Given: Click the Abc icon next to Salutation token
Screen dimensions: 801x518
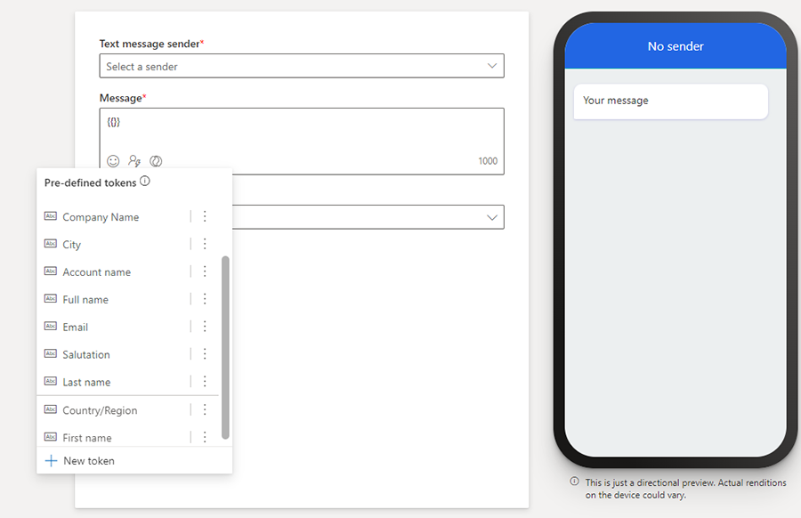Looking at the screenshot, I should click(50, 354).
